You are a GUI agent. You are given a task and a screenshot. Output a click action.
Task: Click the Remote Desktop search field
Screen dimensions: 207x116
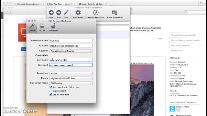[113, 23]
